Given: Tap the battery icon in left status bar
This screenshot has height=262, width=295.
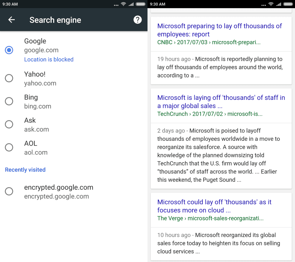Looking at the screenshot, I should point(140,4).
